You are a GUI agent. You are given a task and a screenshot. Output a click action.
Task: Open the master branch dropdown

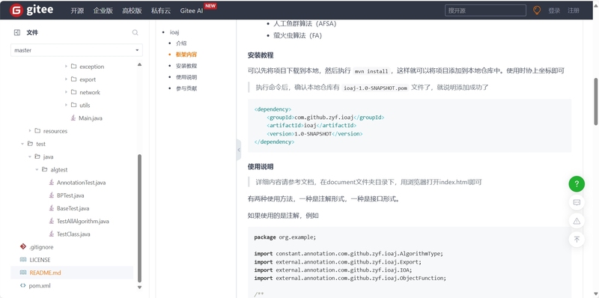pyautogui.click(x=77, y=50)
